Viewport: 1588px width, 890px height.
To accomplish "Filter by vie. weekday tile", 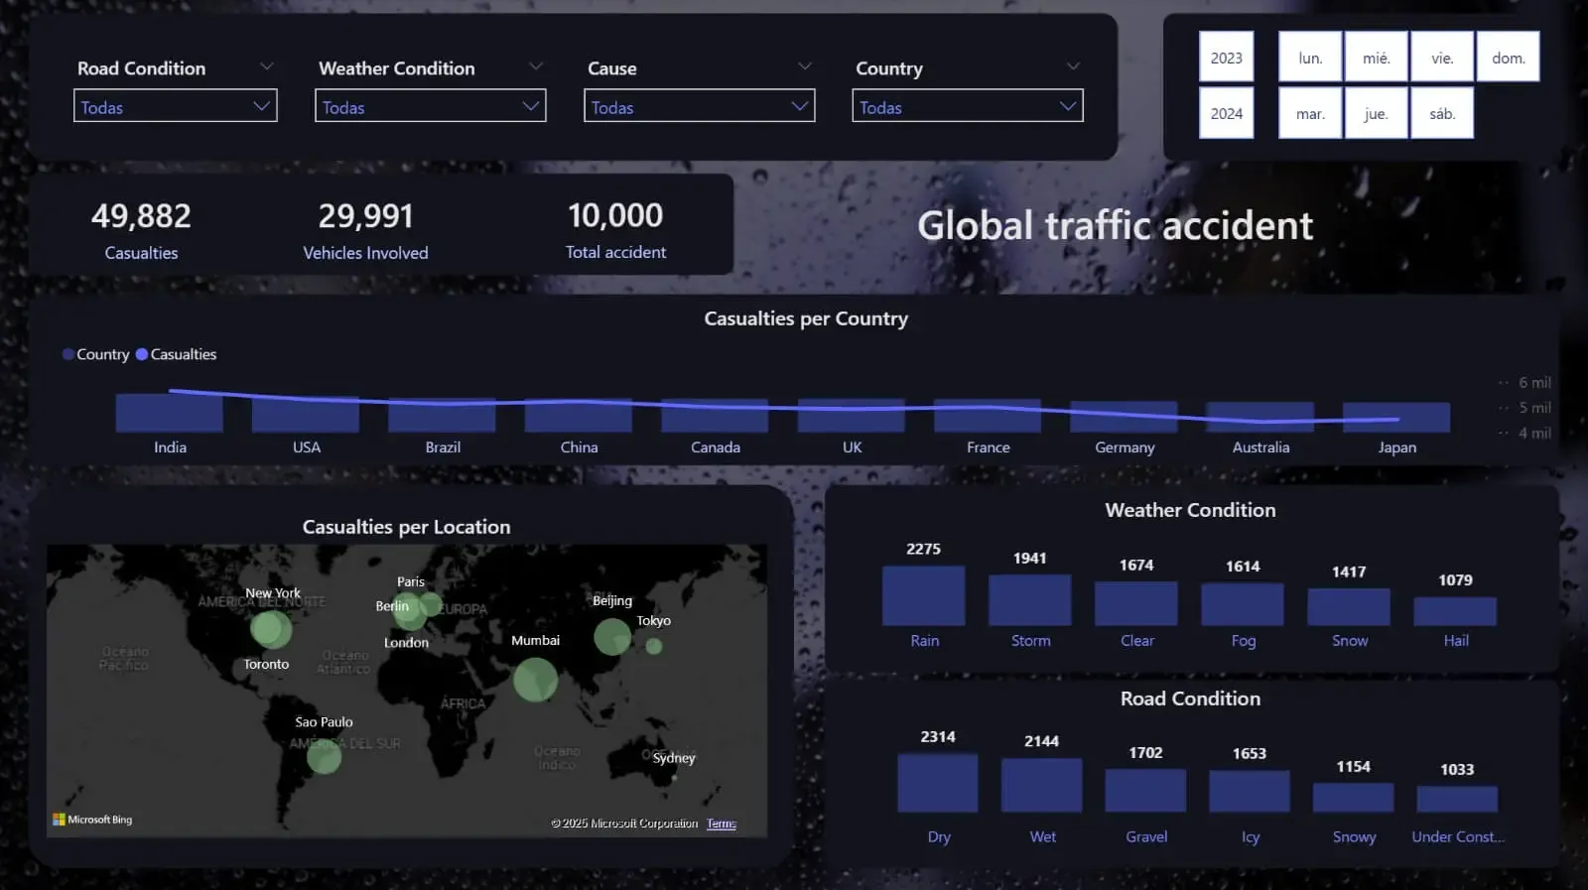I will tap(1442, 57).
